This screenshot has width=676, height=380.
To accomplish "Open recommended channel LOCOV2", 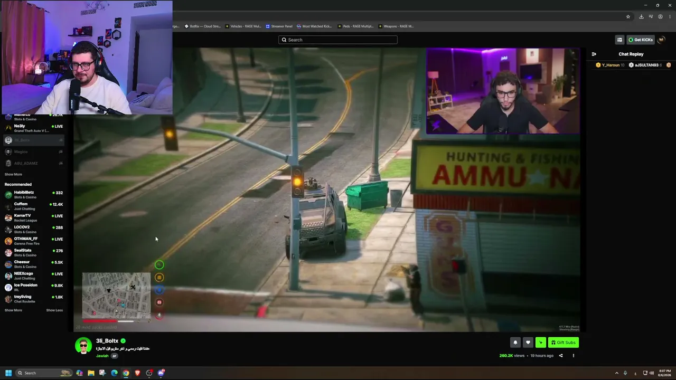I will (x=34, y=229).
